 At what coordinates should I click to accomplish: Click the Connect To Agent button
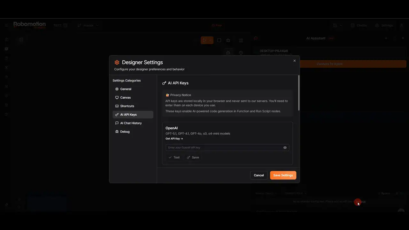(329, 64)
